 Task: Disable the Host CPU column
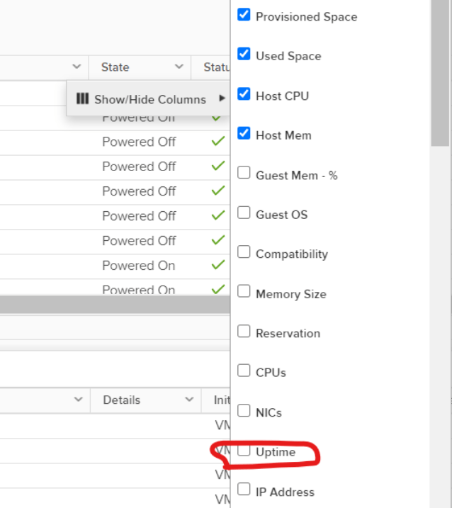(x=244, y=94)
